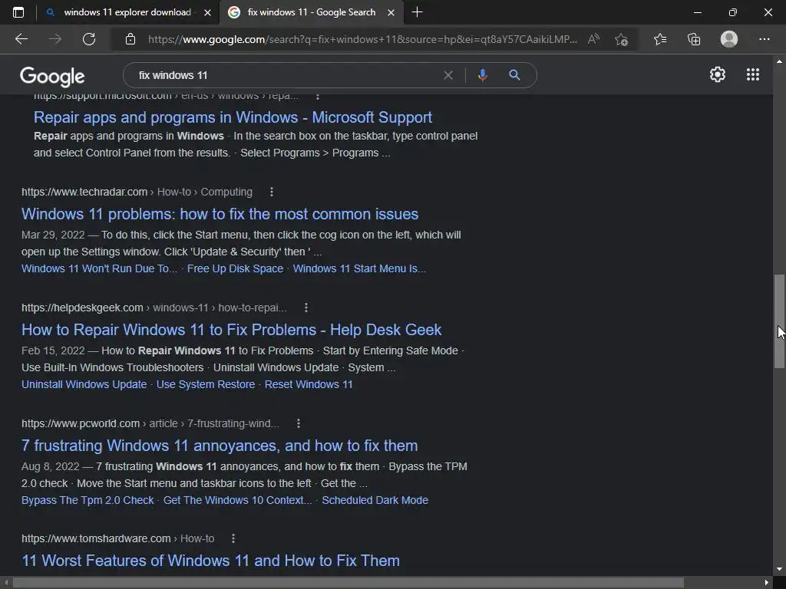
Task: Open Scheduled Dark Mode sublink
Action: (x=375, y=500)
